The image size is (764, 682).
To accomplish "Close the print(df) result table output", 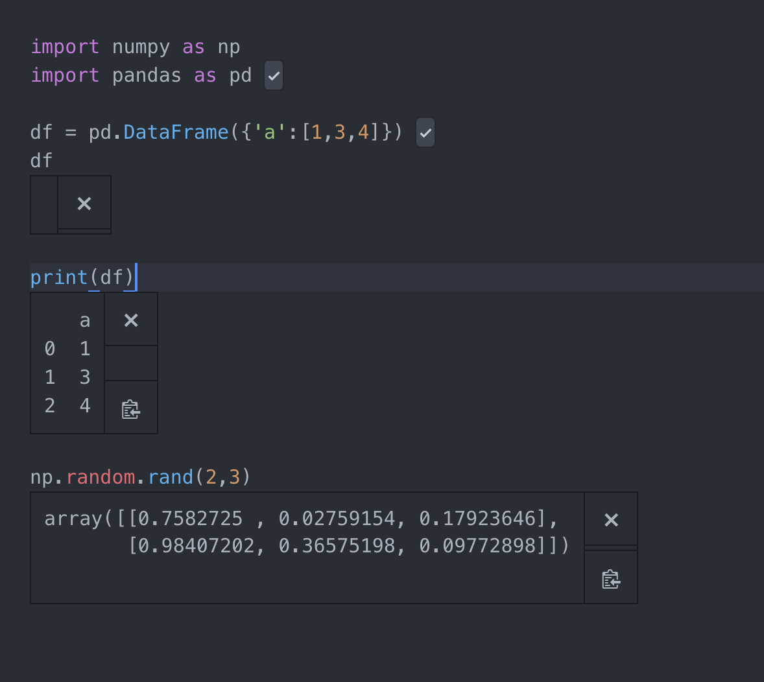I will [131, 319].
